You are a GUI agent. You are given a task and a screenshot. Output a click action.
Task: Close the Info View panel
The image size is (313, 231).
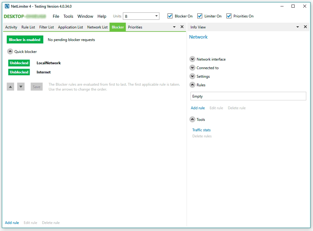(x=305, y=27)
